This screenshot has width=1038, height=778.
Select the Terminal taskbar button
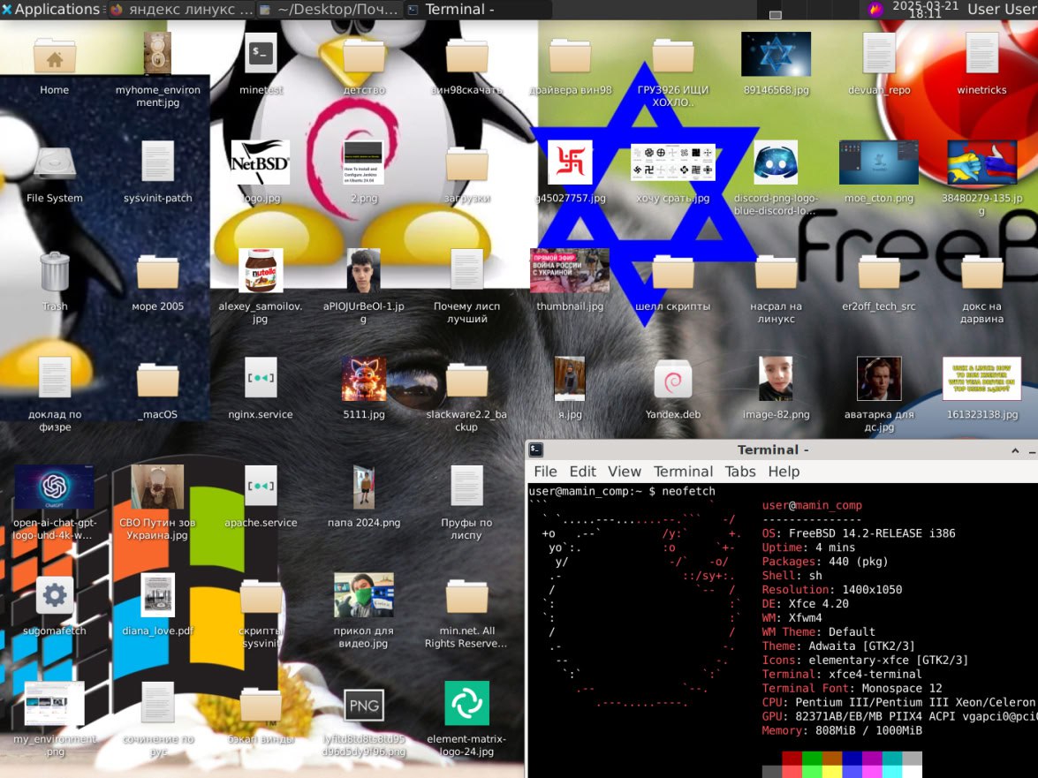point(477,9)
